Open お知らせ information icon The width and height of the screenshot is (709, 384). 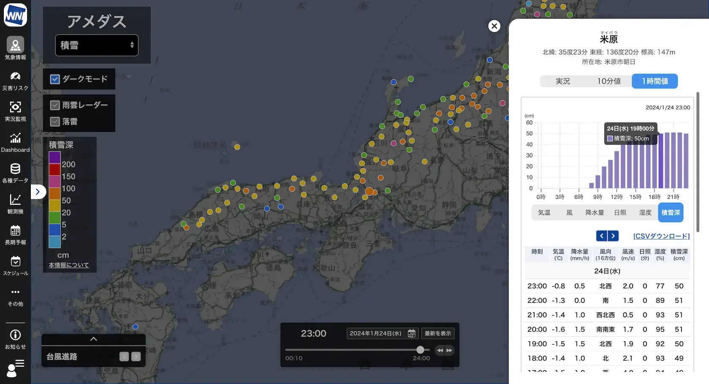pyautogui.click(x=15, y=339)
